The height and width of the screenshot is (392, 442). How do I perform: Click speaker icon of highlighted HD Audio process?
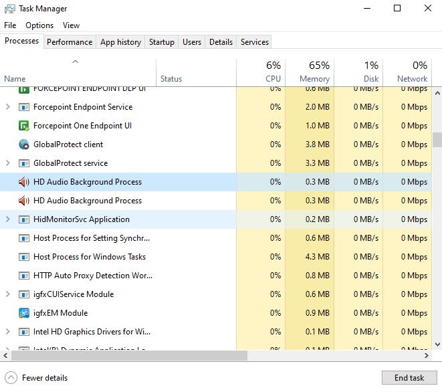pyautogui.click(x=24, y=182)
